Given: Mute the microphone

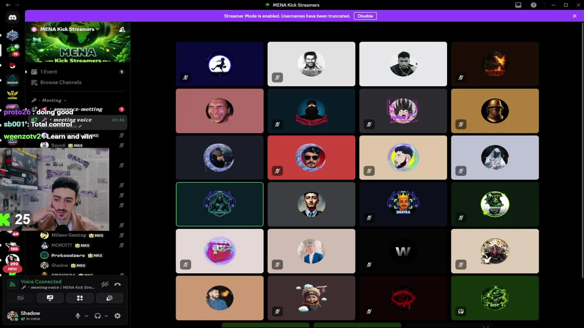Looking at the screenshot, I should (78, 316).
